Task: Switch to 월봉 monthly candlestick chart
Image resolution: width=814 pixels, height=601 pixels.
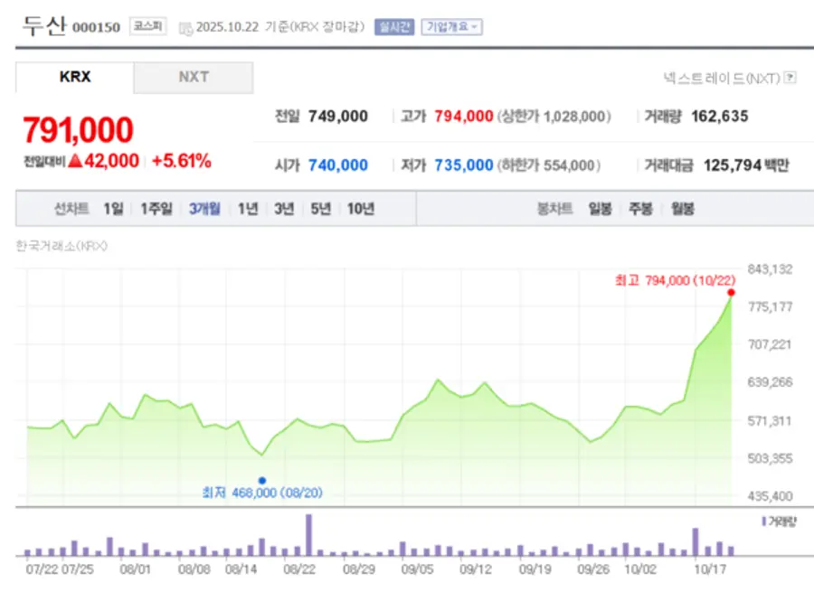Action: (x=683, y=209)
